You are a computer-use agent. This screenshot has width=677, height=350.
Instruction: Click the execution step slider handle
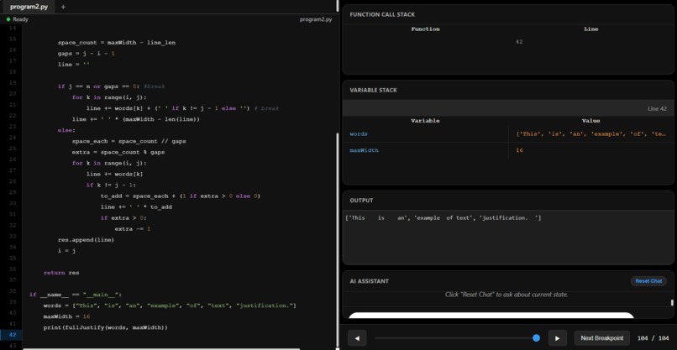click(x=536, y=338)
